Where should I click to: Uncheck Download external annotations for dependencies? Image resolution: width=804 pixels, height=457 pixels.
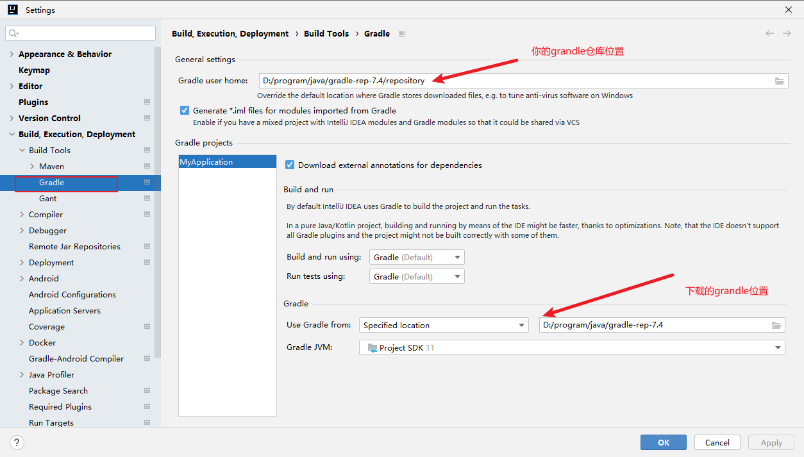point(290,165)
